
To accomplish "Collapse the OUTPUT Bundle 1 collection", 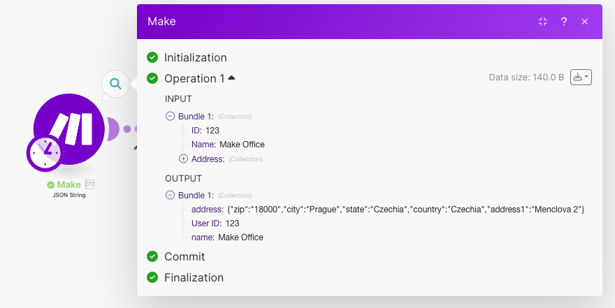I will 170,195.
